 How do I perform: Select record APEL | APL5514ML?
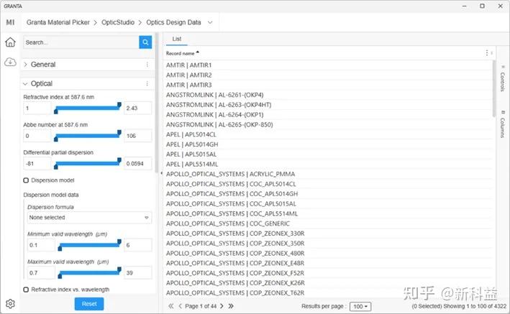click(x=192, y=164)
